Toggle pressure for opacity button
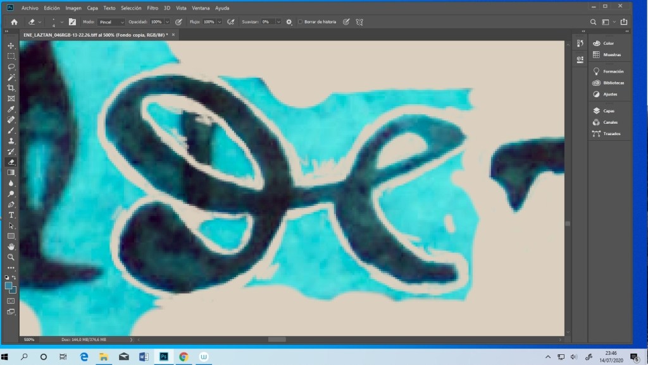Screen dimensions: 648x365 tap(178, 21)
